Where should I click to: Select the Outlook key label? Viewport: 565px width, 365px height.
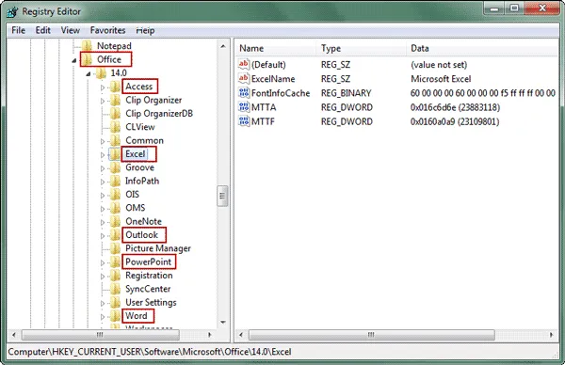coord(142,235)
